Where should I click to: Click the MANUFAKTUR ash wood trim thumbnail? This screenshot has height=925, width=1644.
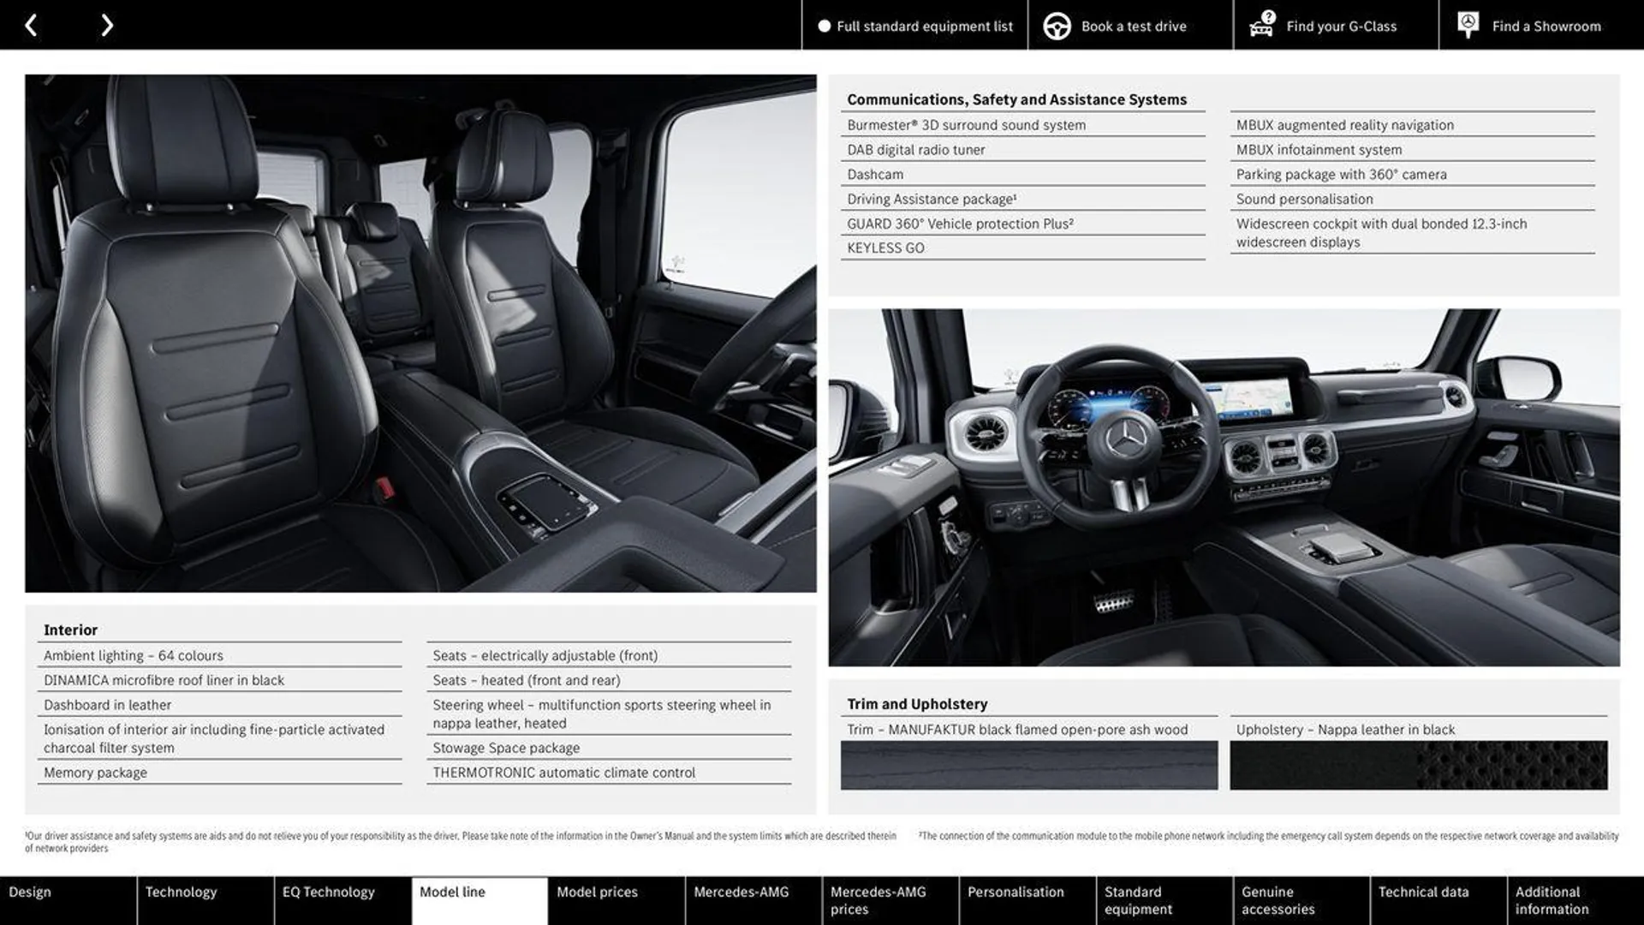[1028, 763]
